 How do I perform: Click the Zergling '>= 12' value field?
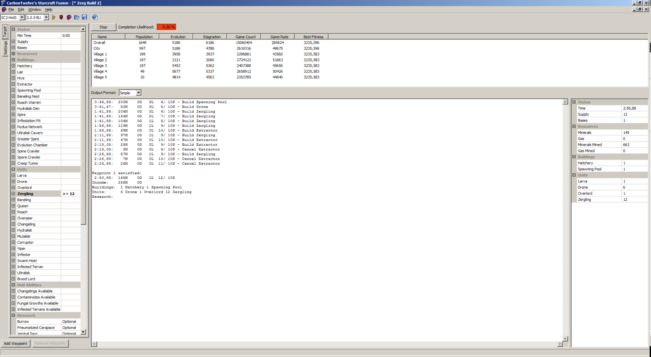[x=70, y=194]
